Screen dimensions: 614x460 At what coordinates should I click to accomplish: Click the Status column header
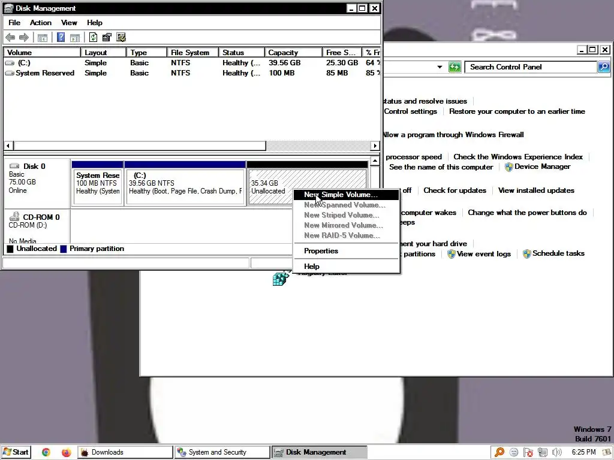[242, 53]
